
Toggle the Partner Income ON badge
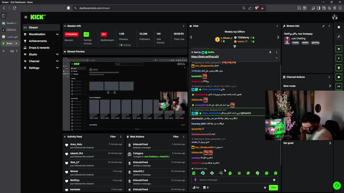pyautogui.click(x=86, y=34)
